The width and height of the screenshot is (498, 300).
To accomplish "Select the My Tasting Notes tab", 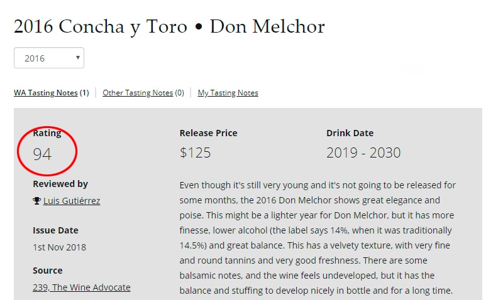I will click(228, 93).
